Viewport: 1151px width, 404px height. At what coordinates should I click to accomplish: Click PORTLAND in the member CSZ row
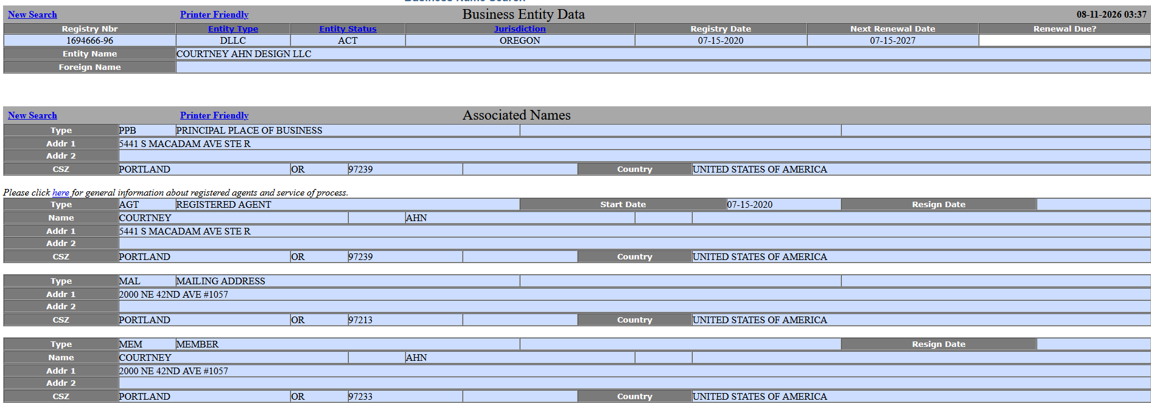[x=145, y=397]
